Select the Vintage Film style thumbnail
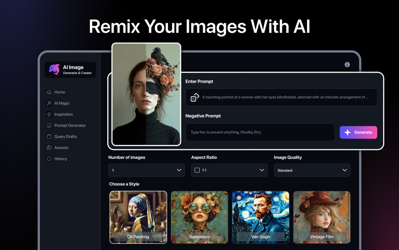Image resolution: width=399 pixels, height=250 pixels. point(322,217)
